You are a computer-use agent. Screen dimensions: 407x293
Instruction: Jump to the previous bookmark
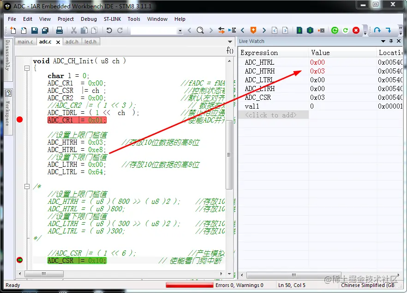[x=243, y=31]
